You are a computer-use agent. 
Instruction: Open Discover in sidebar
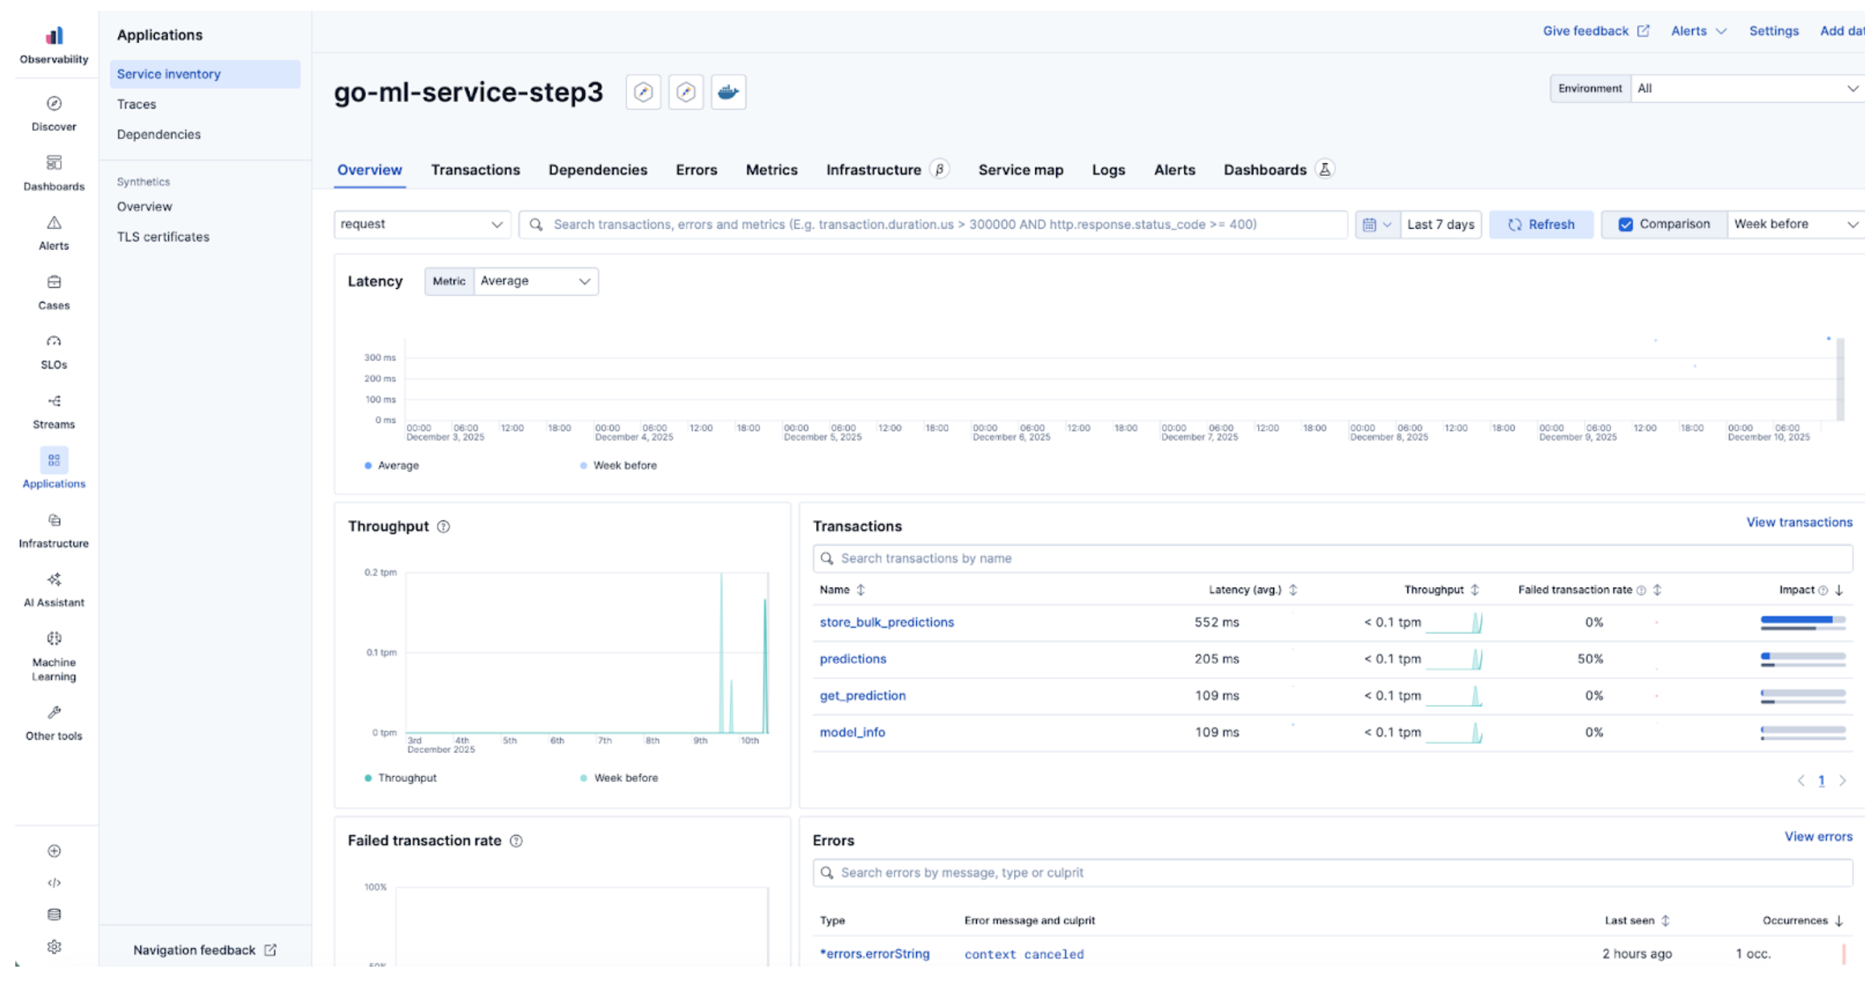[x=54, y=113]
